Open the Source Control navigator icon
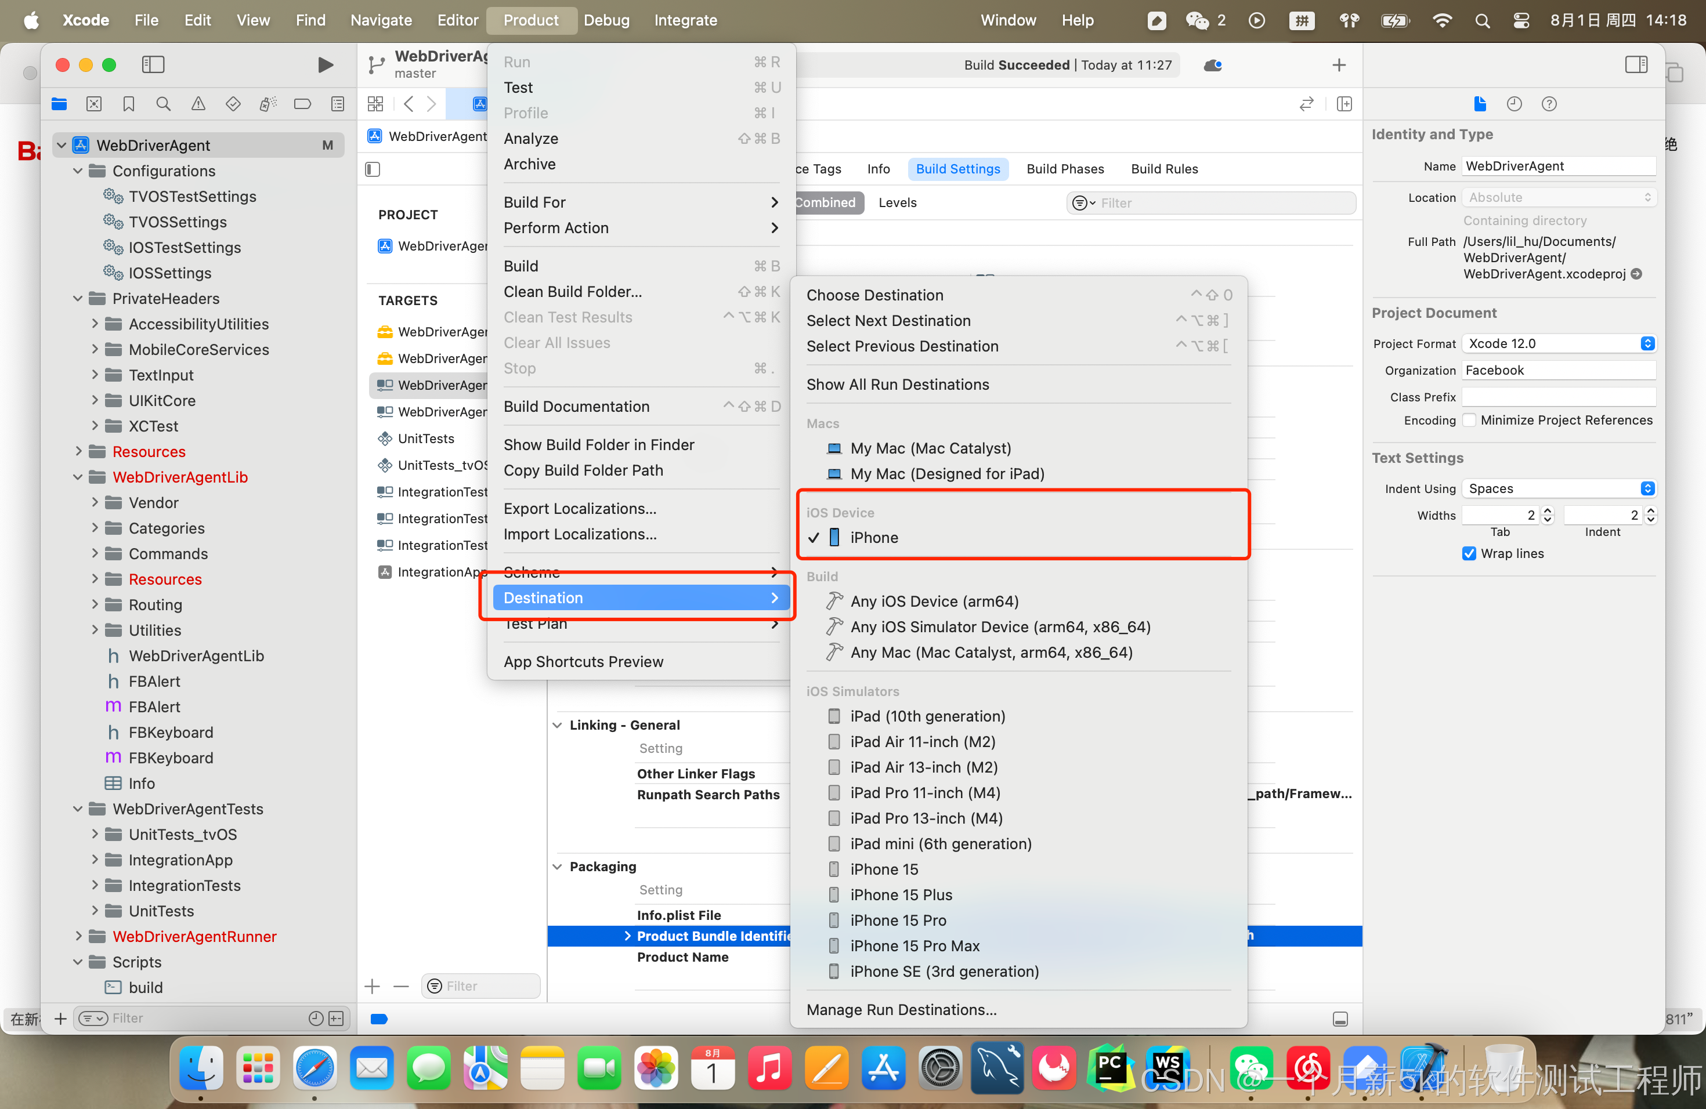The width and height of the screenshot is (1706, 1109). coord(94,104)
